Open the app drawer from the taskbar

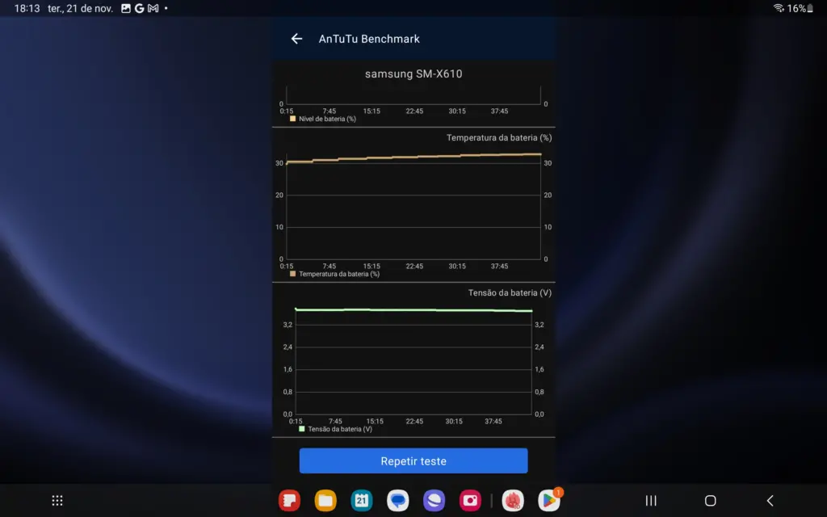click(x=57, y=500)
